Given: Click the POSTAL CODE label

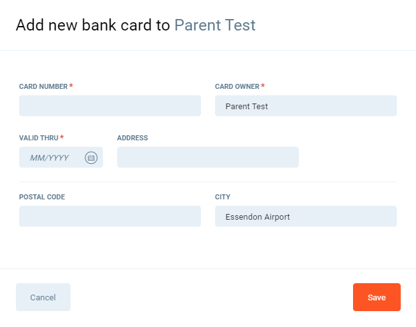Looking at the screenshot, I should coord(42,197).
